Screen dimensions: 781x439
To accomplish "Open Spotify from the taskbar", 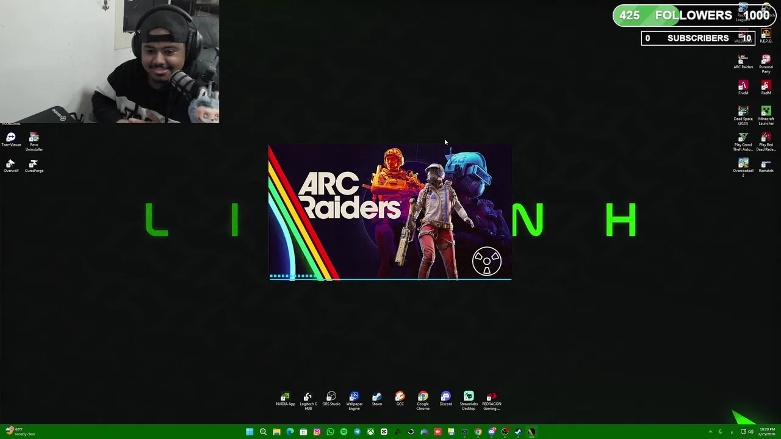I will 344,432.
